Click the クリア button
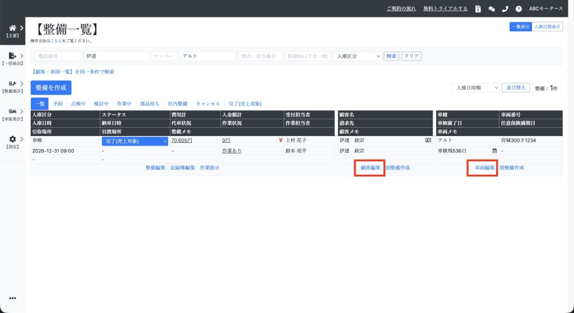Screen dimensions: 574x313 (411, 56)
